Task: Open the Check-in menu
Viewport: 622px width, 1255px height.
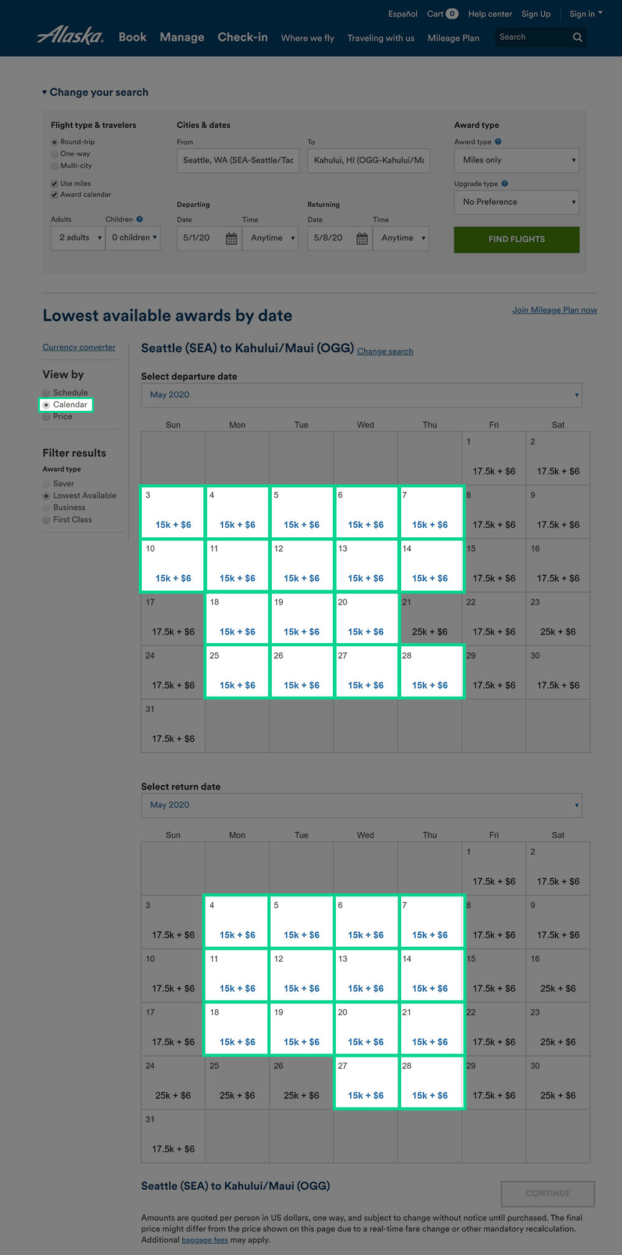Action: coord(243,37)
